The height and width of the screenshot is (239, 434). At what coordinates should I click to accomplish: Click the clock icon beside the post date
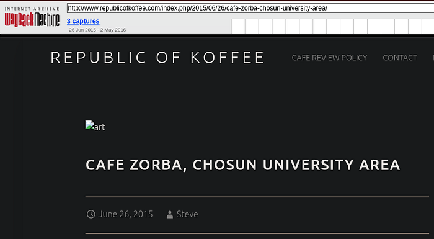tap(91, 214)
